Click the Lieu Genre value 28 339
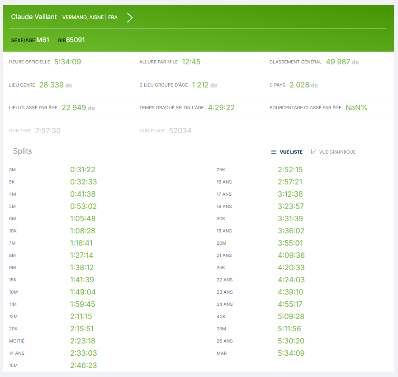 (51, 85)
